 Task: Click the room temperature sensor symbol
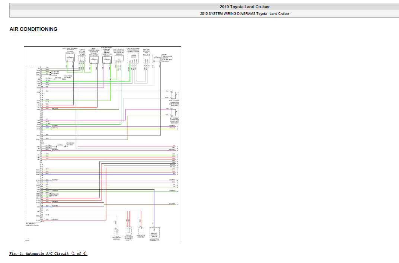point(157,58)
